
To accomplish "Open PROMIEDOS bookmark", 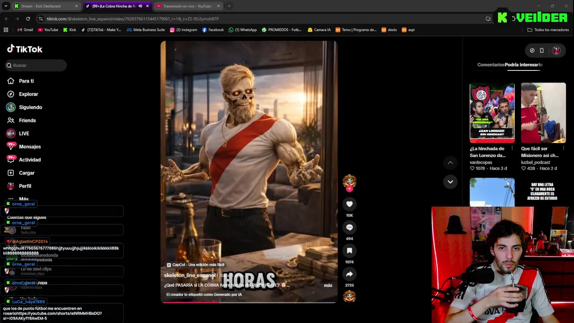I will [282, 30].
